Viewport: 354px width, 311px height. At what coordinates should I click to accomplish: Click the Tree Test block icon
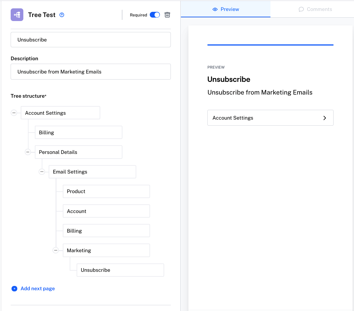17,15
